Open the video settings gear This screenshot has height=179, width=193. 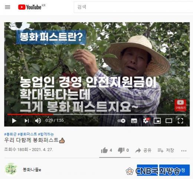click(x=146, y=121)
